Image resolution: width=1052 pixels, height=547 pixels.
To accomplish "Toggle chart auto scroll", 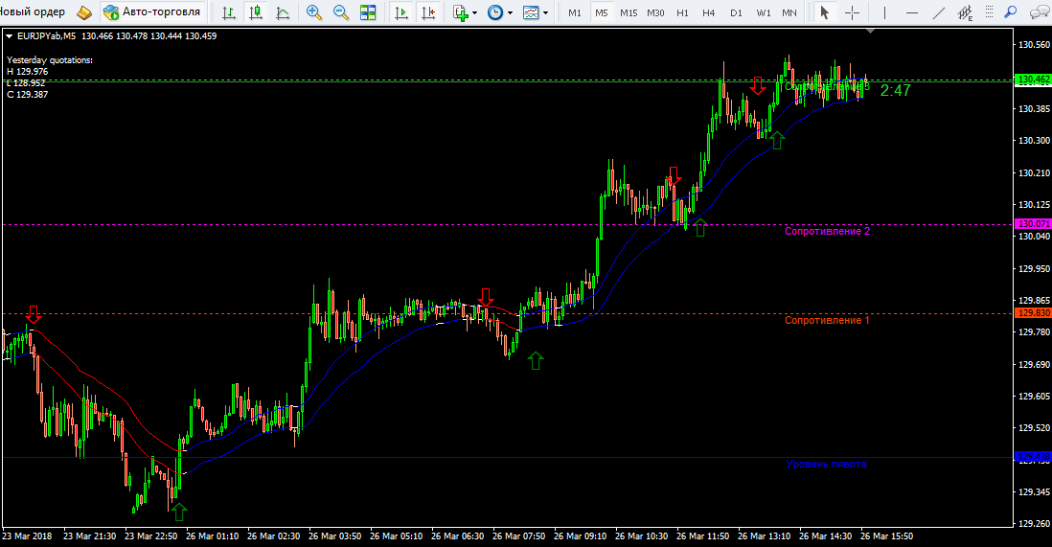I will tap(401, 12).
